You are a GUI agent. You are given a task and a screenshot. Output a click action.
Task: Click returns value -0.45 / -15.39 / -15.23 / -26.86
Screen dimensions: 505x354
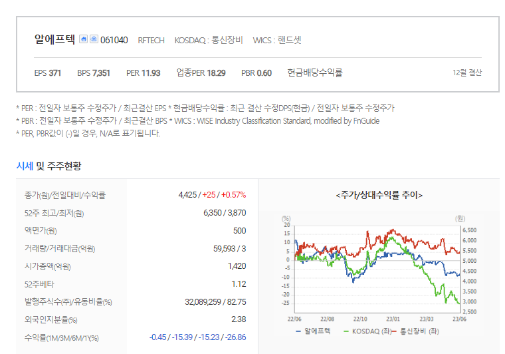click(x=197, y=337)
